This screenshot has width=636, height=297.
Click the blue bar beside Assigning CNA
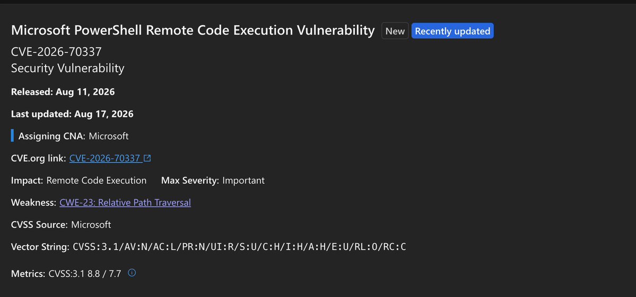[12, 136]
